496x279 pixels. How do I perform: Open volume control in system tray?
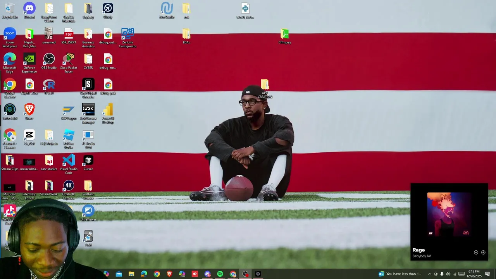[x=448, y=274]
